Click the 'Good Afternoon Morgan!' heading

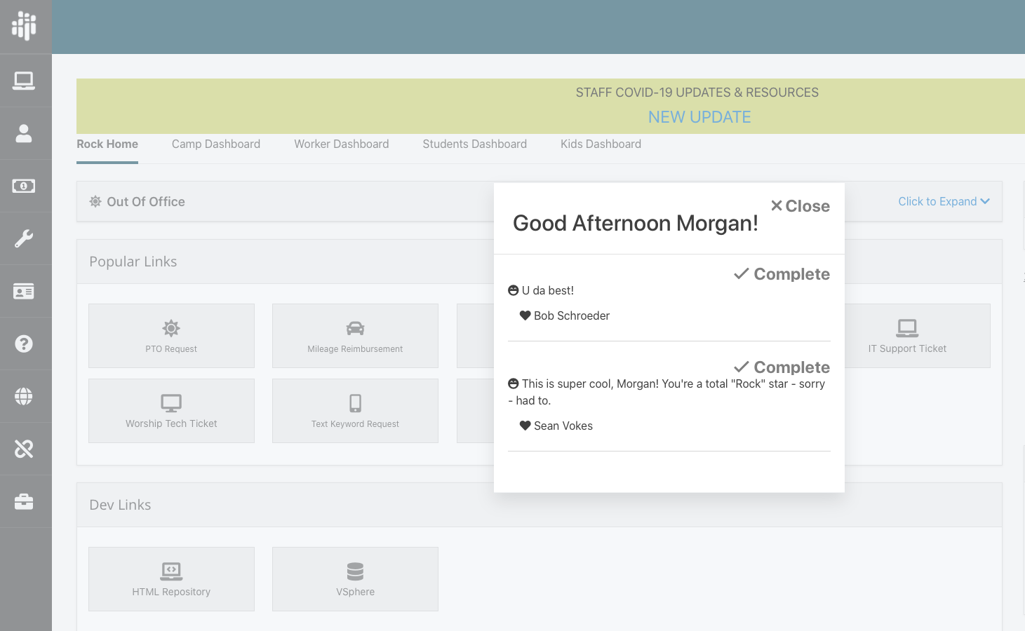point(636,223)
